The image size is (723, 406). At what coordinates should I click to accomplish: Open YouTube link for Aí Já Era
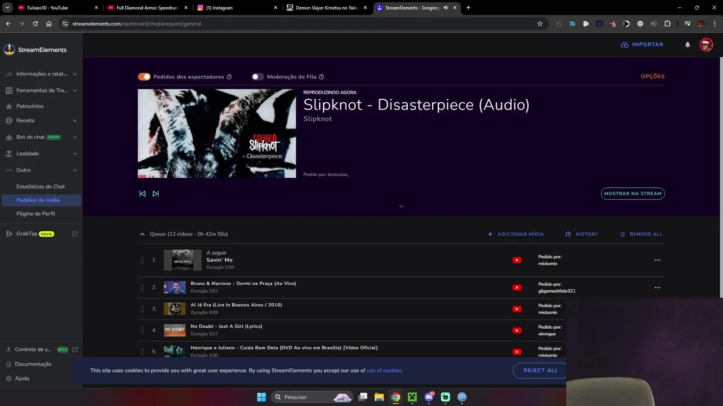(x=517, y=309)
